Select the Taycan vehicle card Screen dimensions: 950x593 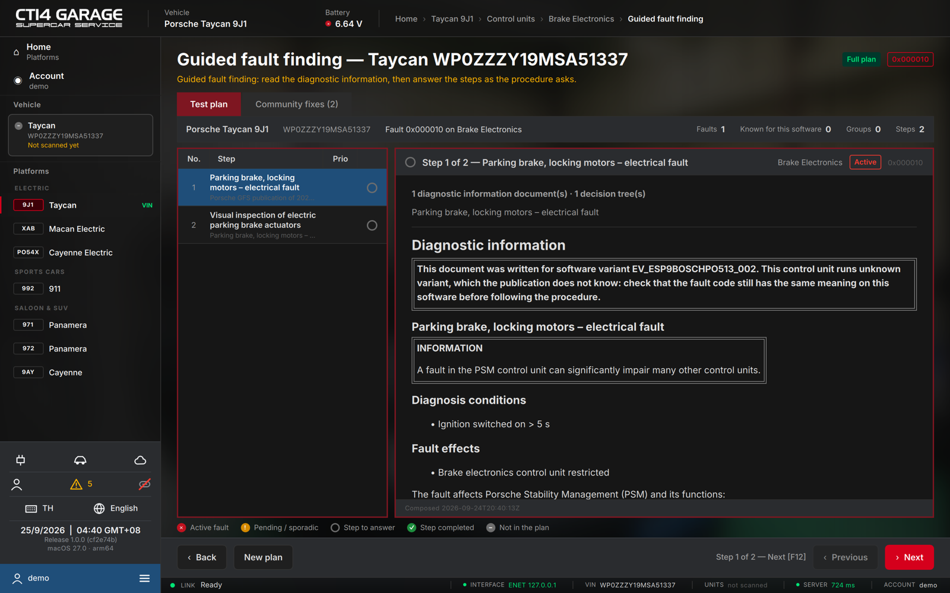[x=80, y=135]
